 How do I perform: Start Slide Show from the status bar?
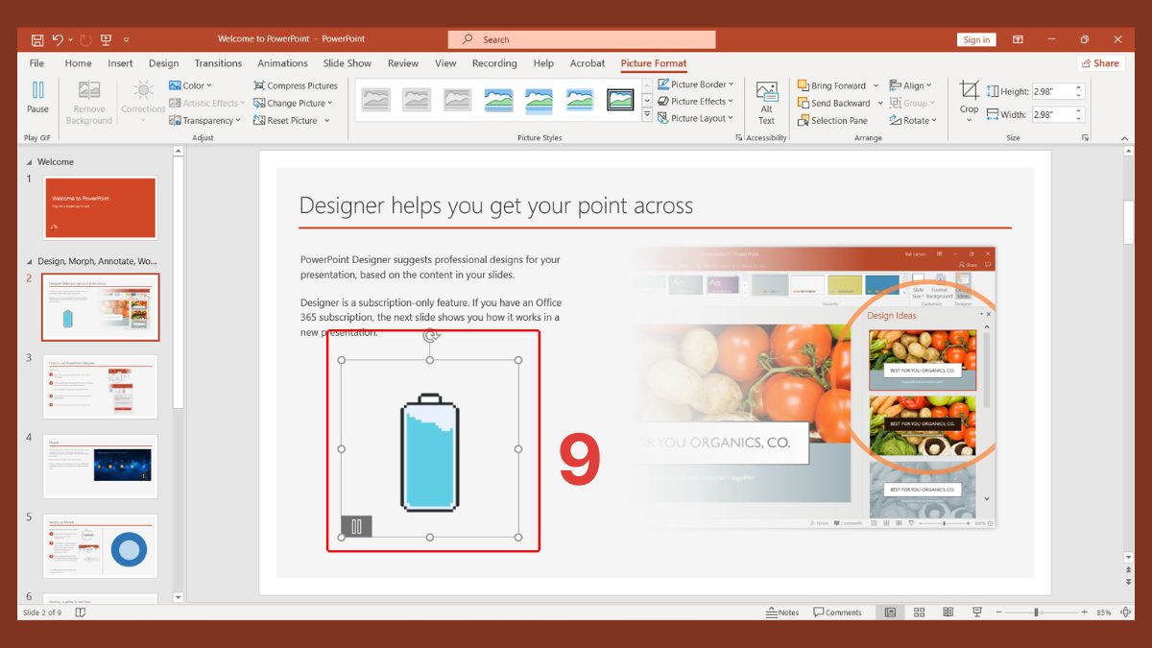point(976,612)
